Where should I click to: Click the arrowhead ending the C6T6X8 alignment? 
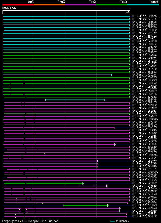130,114
